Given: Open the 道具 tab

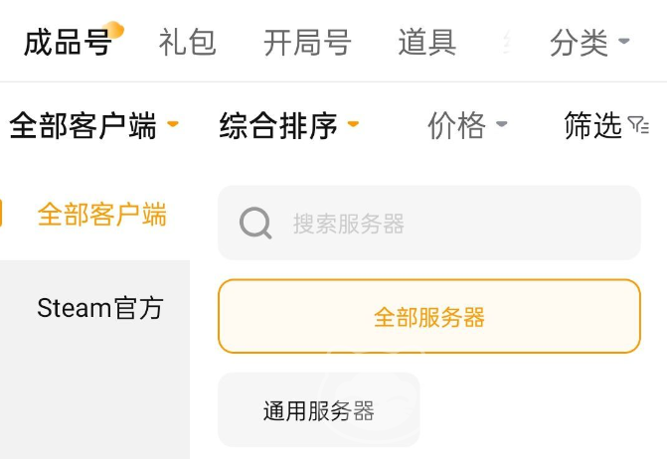Looking at the screenshot, I should 426,43.
